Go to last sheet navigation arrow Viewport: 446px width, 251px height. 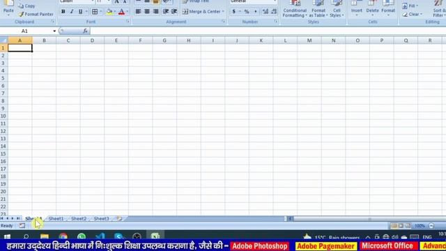18,218
